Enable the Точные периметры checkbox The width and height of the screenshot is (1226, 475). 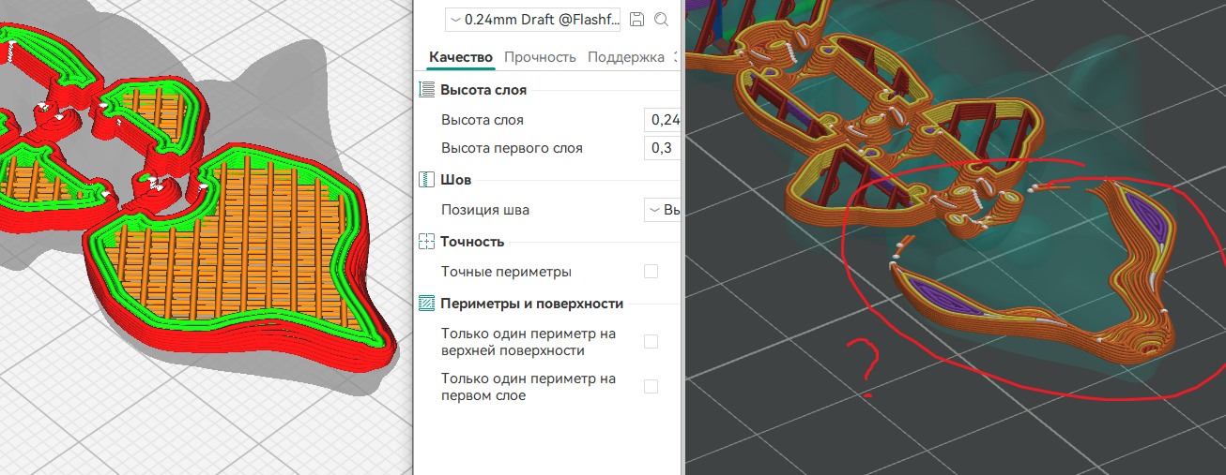click(651, 272)
